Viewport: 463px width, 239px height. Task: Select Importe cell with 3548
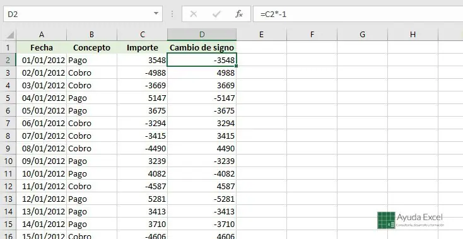point(143,60)
